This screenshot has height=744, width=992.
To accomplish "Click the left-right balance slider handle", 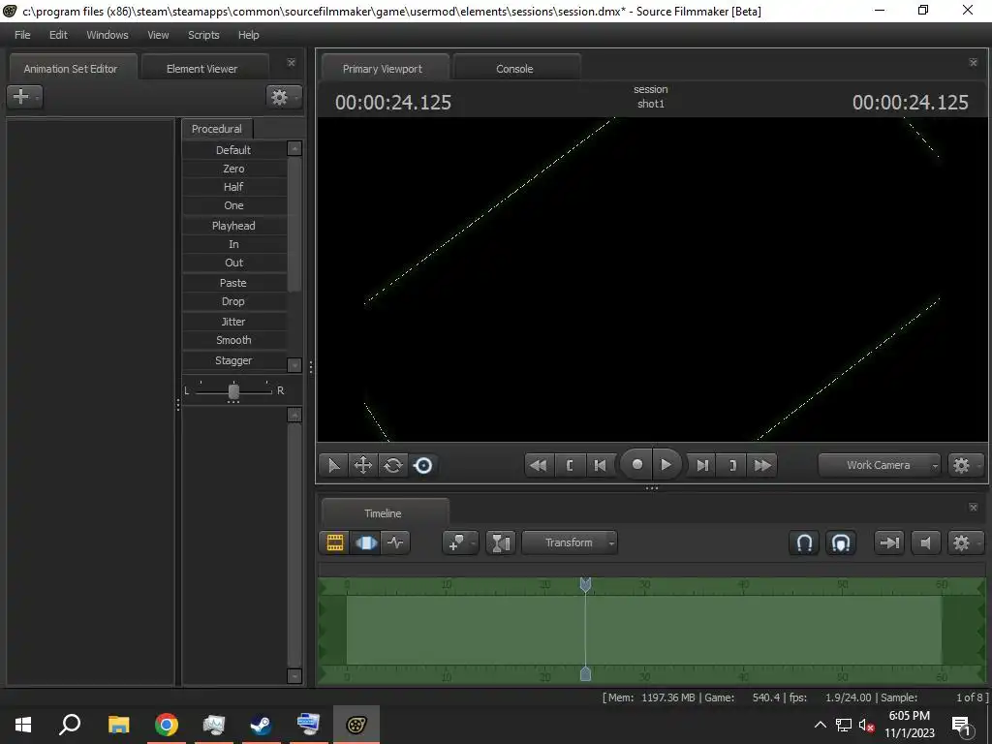I will click(233, 391).
